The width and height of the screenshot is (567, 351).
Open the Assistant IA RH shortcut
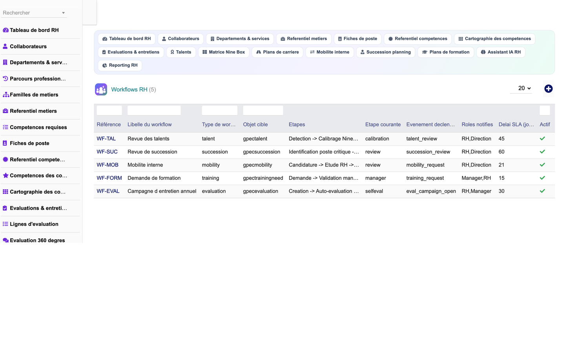pyautogui.click(x=501, y=52)
